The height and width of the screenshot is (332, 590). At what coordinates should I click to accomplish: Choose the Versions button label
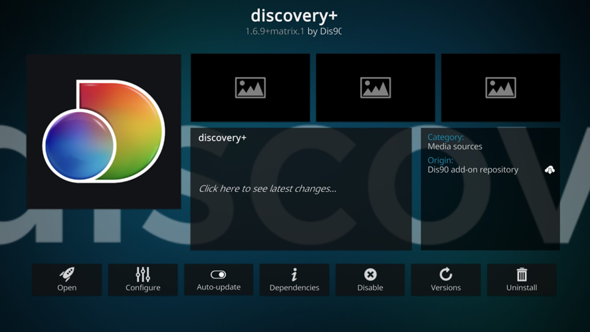[446, 288]
